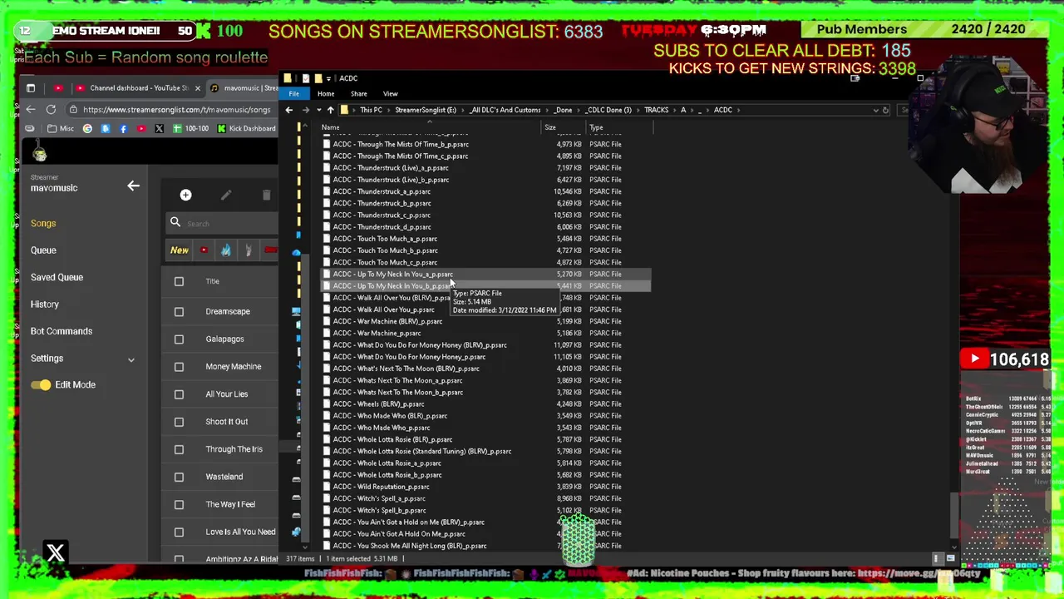The image size is (1064, 599).
Task: Add a new song with the plus icon
Action: click(185, 195)
